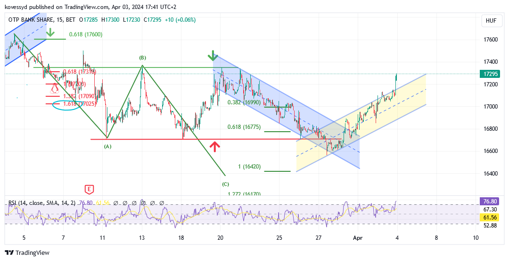509x261 pixels.
Task: Click the 67.30 RSI axis label
Action: [490, 210]
